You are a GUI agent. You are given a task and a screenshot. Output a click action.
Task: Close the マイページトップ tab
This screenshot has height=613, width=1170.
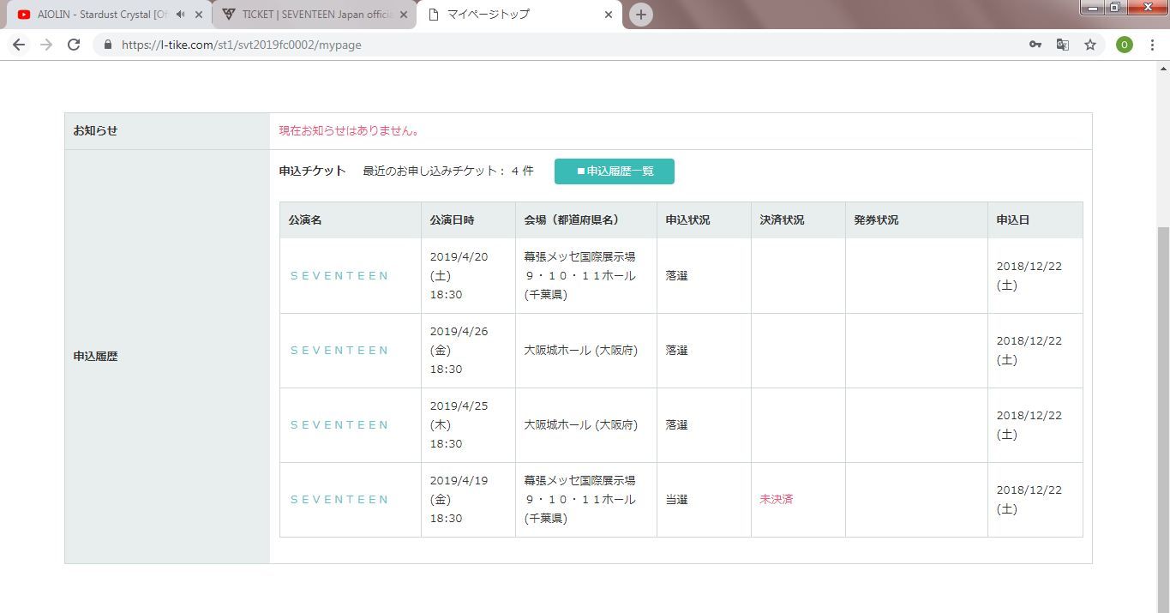click(609, 15)
